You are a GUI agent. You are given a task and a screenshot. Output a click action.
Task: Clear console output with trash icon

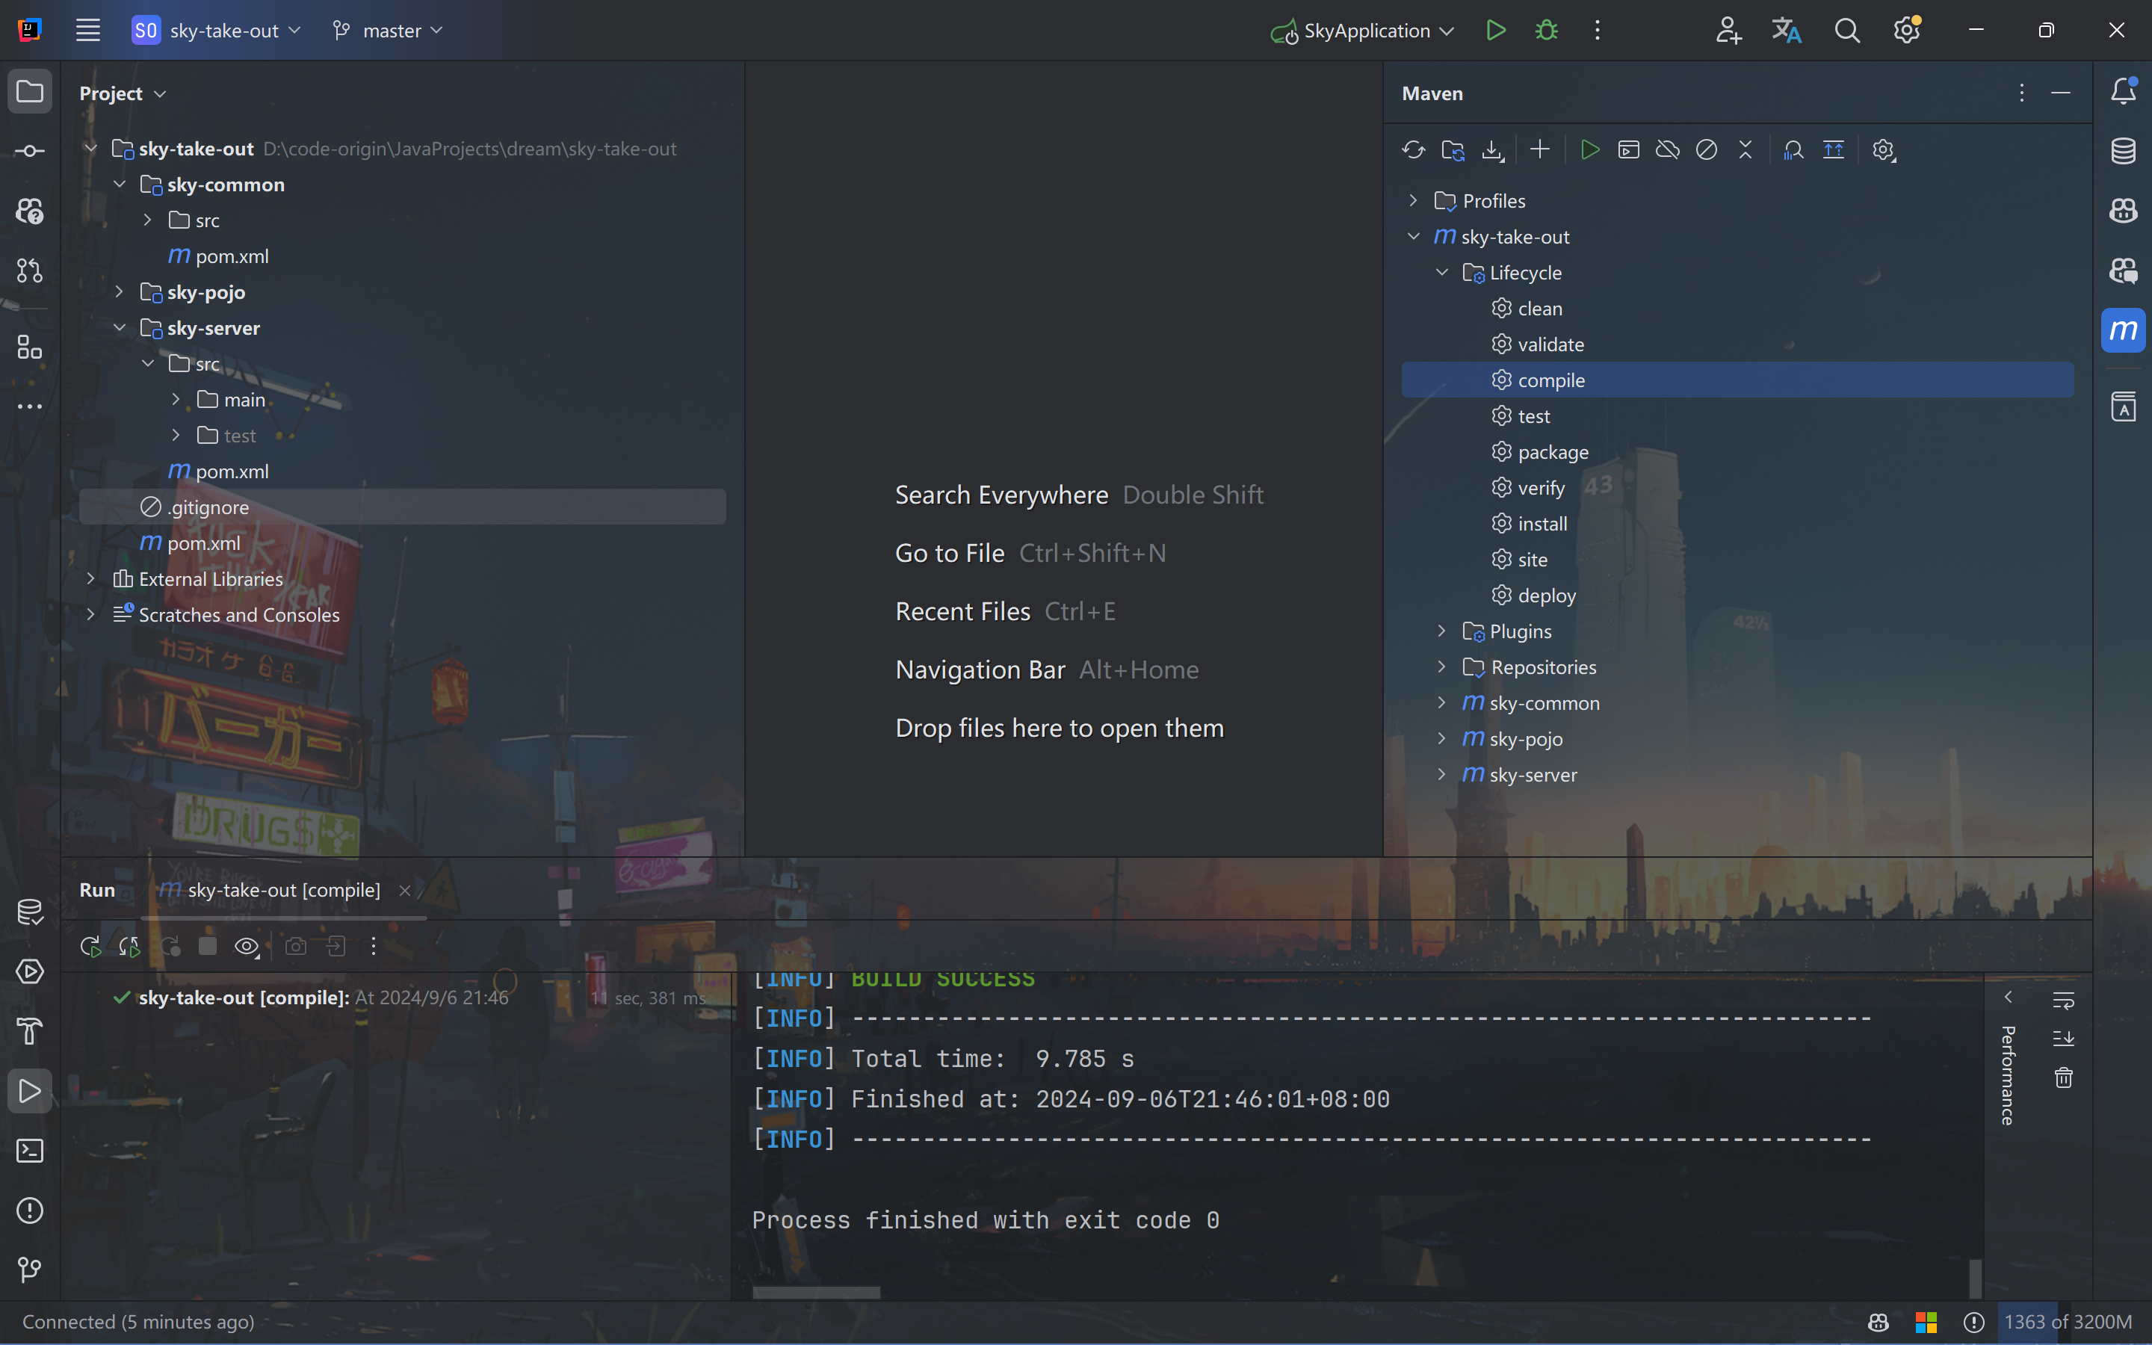click(2063, 1078)
